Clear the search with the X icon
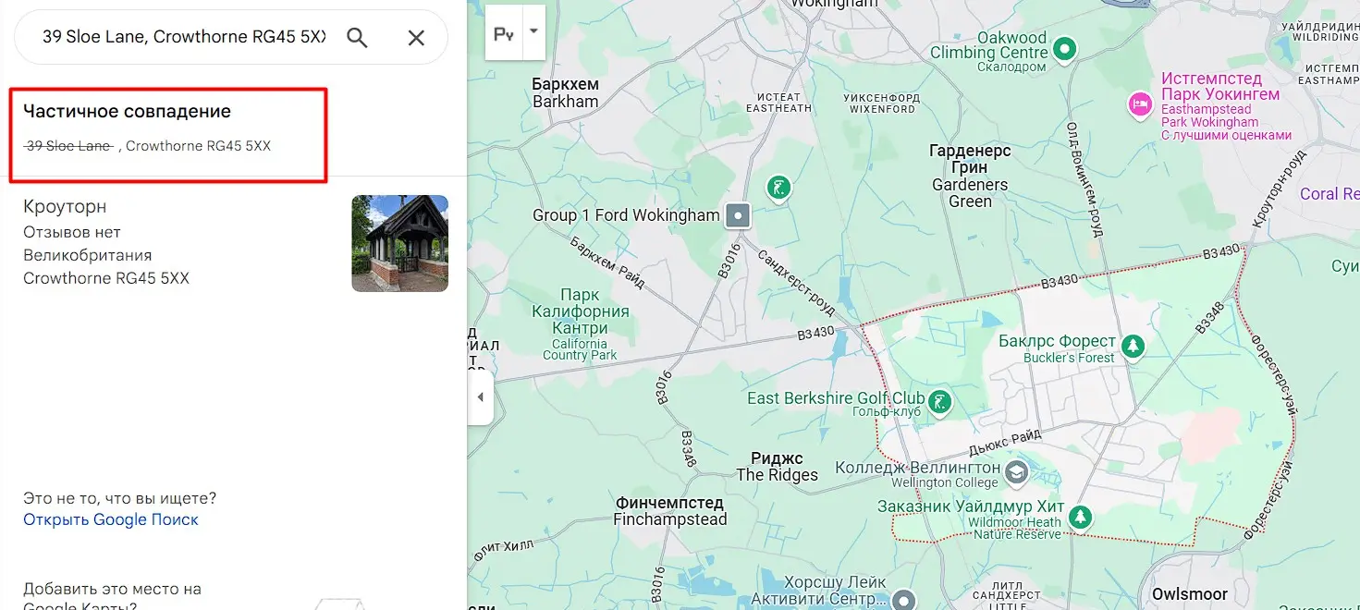Image resolution: width=1360 pixels, height=610 pixels. click(416, 38)
